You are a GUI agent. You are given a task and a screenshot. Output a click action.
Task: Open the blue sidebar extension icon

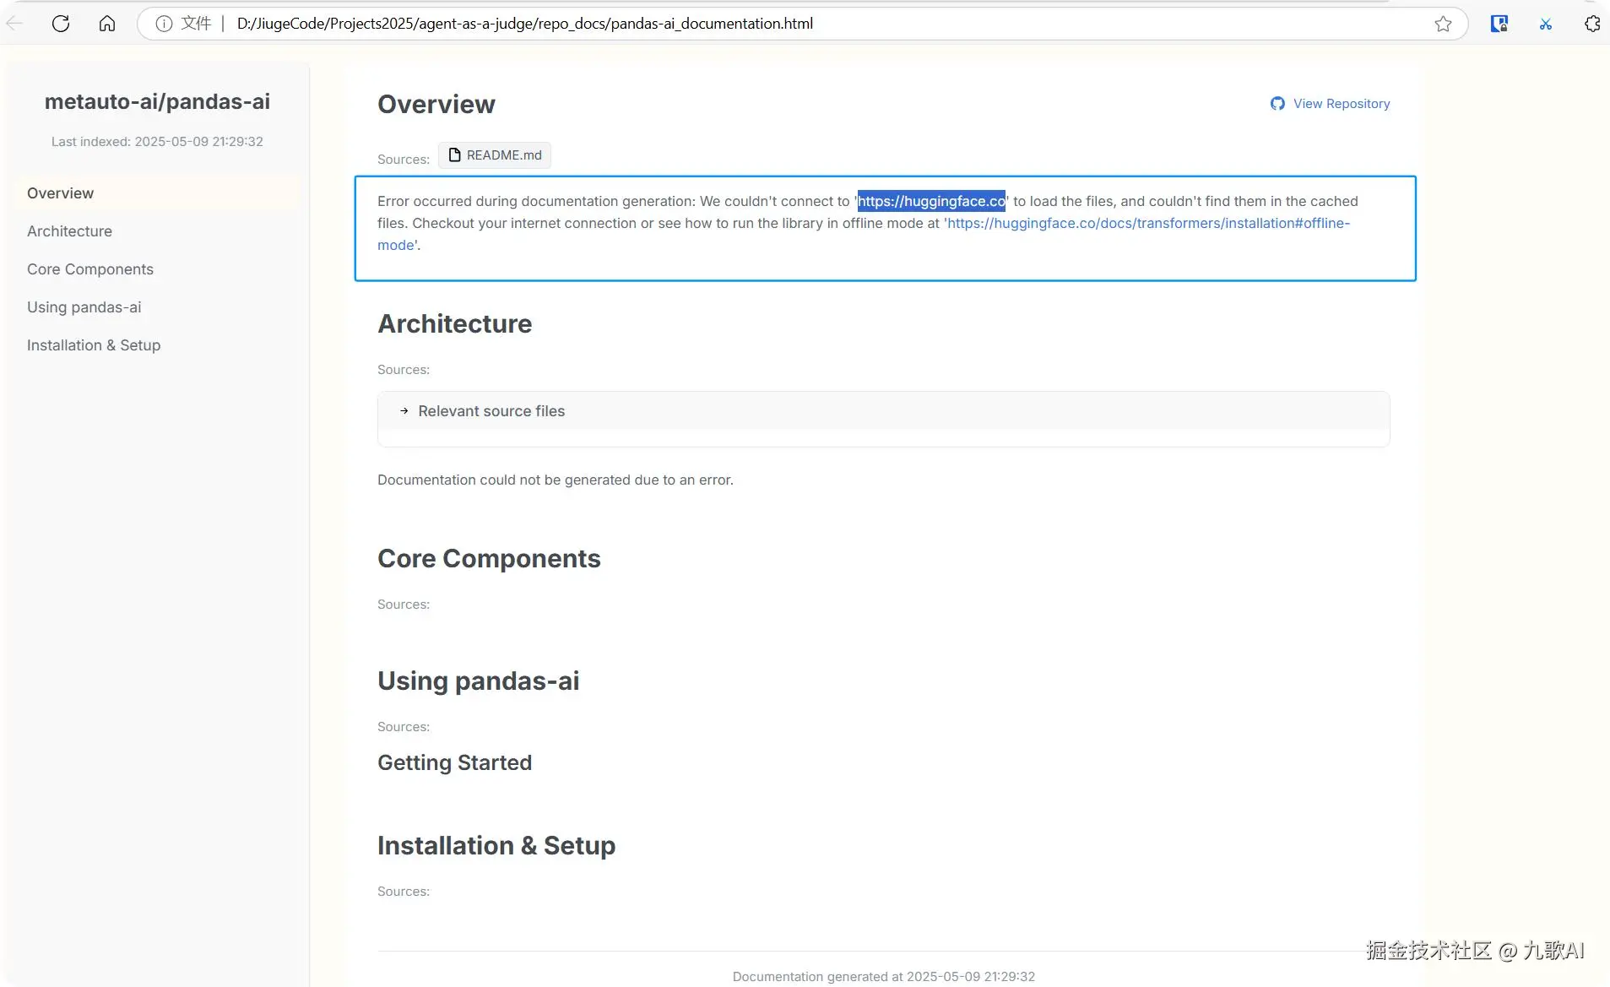coord(1499,24)
